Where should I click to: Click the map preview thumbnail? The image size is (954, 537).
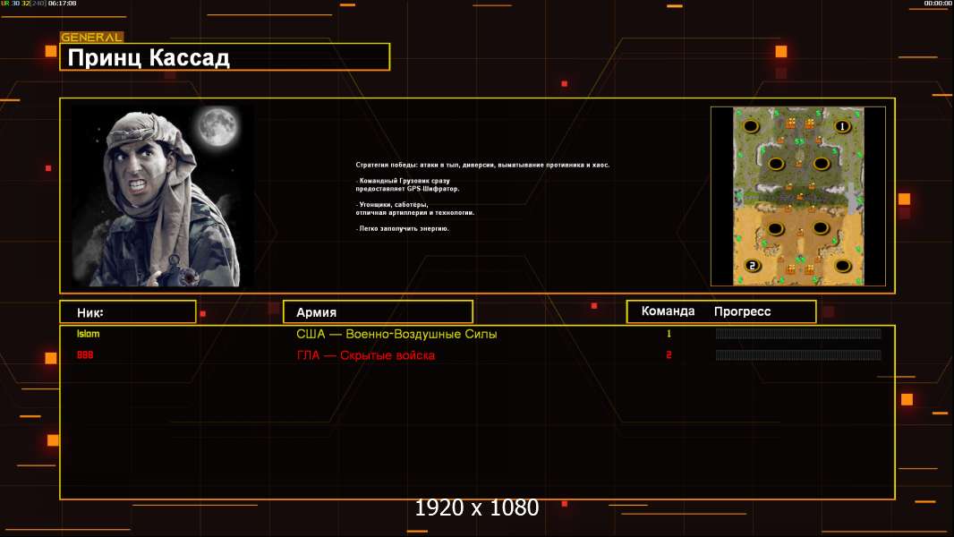798,196
